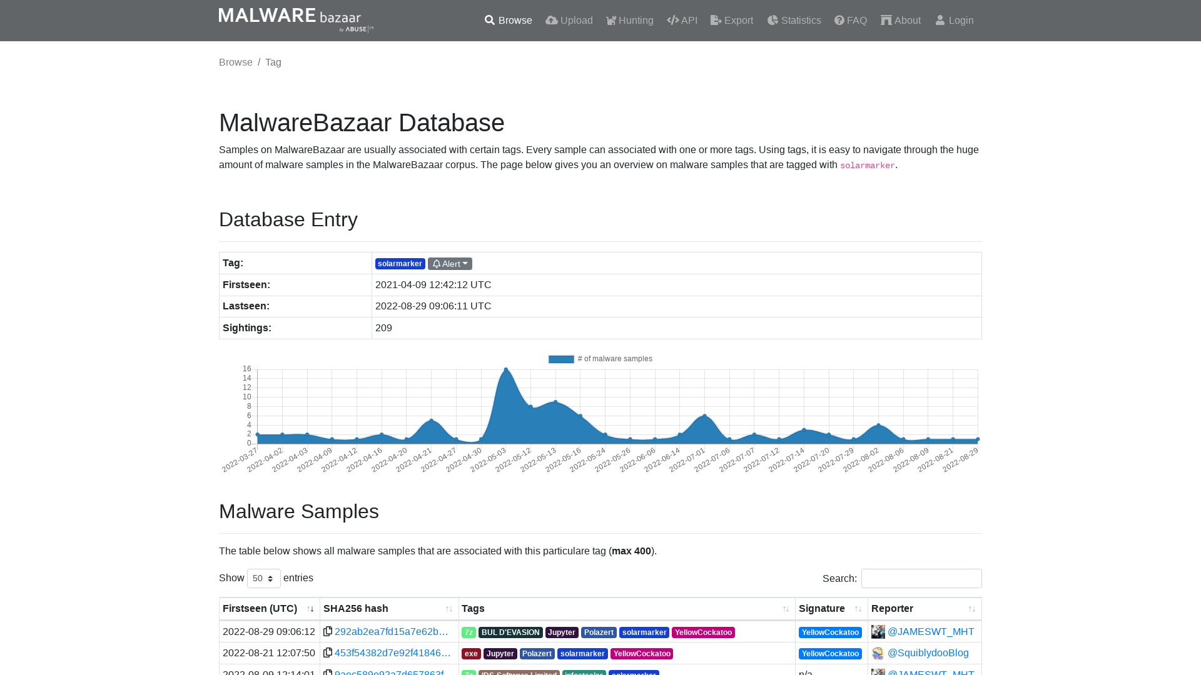Open @JAMESWT_MHT reporter link in first row
This screenshot has width=1201, height=675.
[x=930, y=631]
